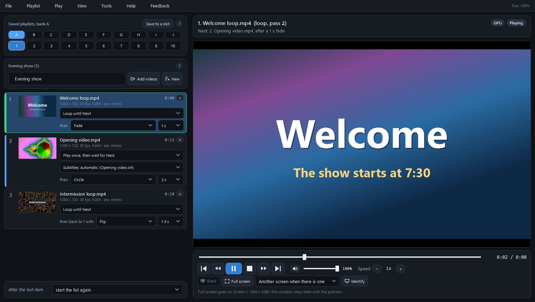Screen dimensions: 535x302
Task: Click the volume slider handle
Action: [x=337, y=269]
